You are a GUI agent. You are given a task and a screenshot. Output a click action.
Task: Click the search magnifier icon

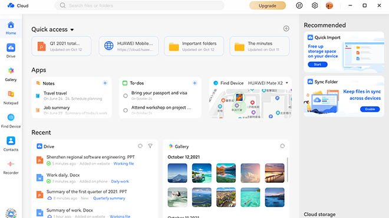coord(62,5)
